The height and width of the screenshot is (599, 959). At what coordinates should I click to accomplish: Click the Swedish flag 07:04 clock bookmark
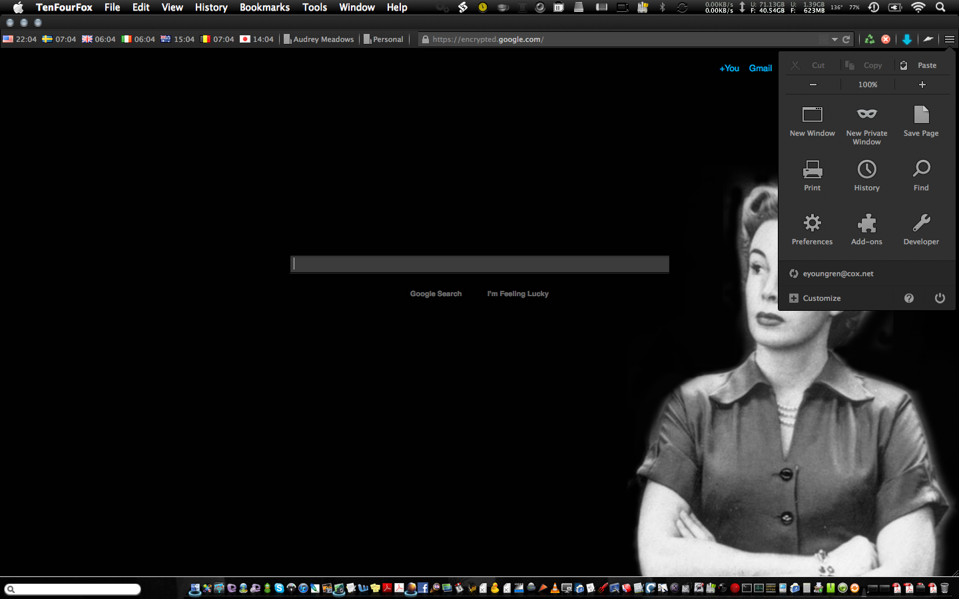pos(59,39)
